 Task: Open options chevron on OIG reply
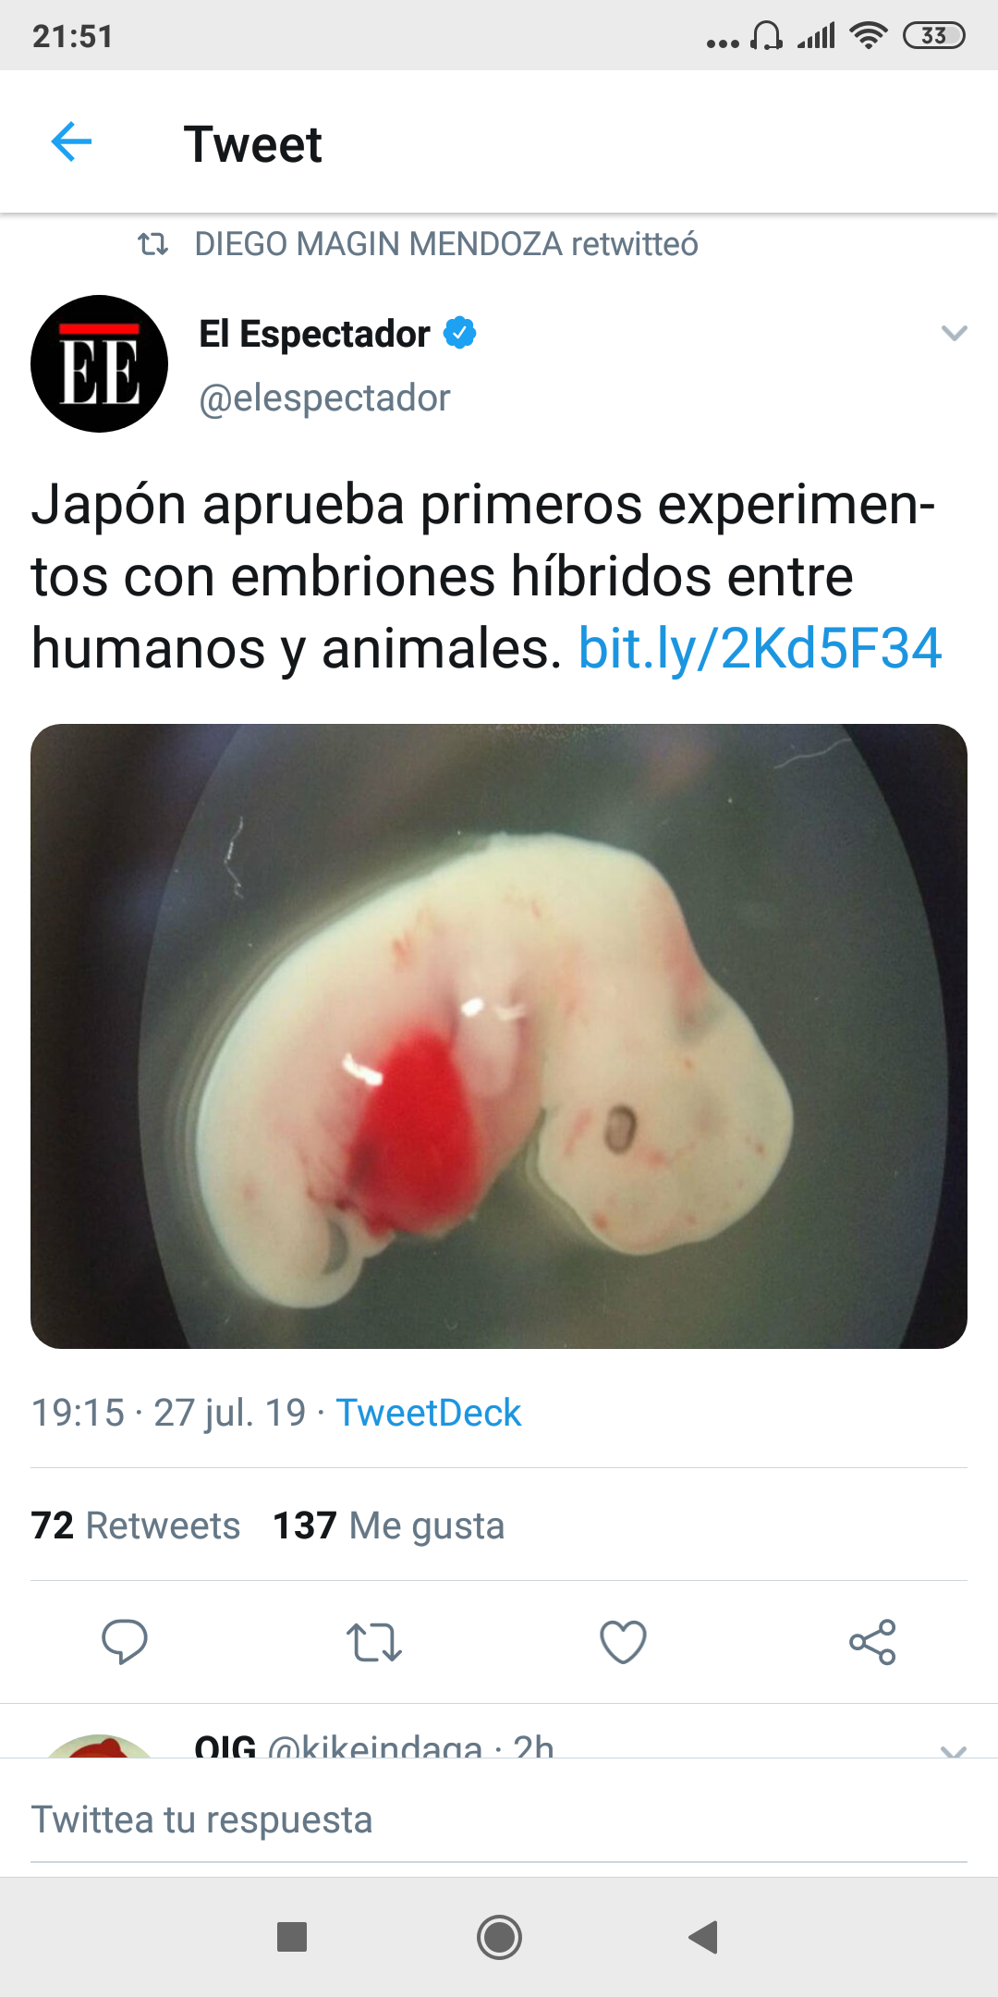954,1749
